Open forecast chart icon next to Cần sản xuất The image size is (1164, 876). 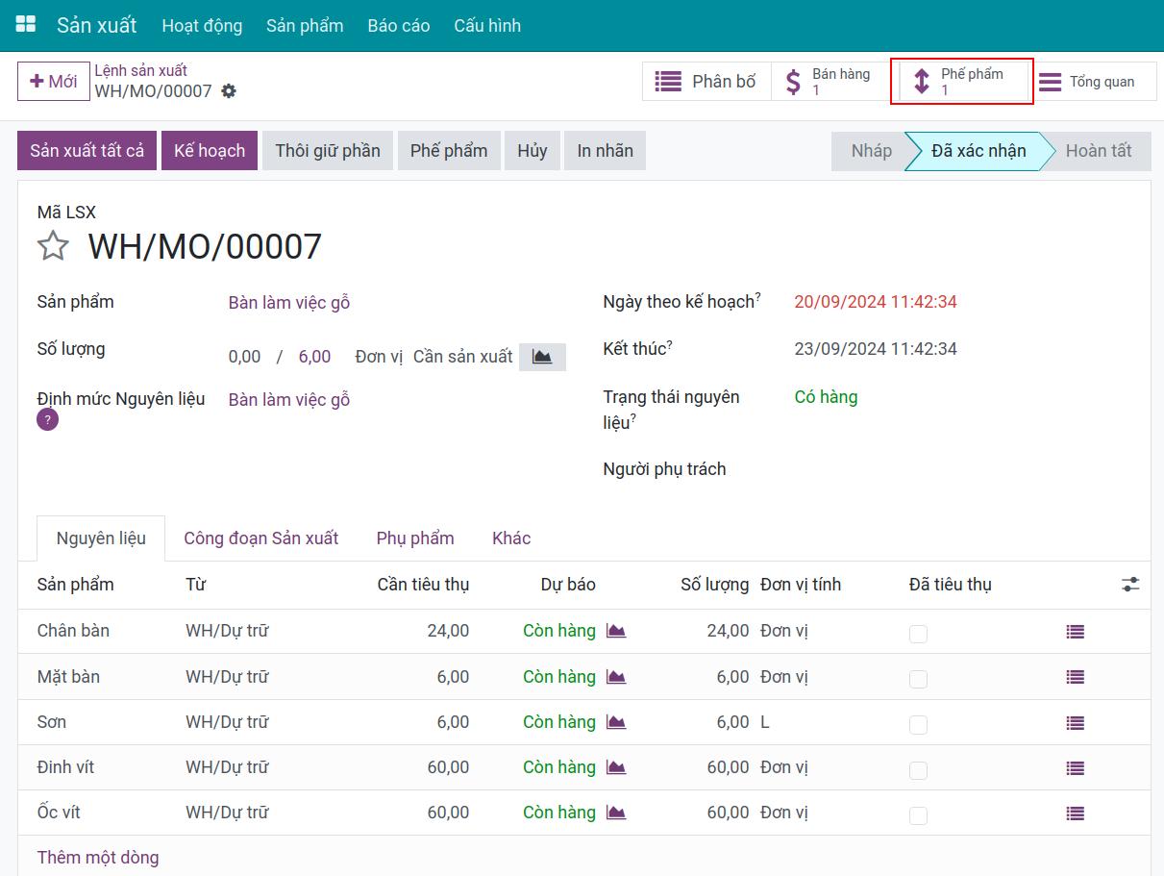pyautogui.click(x=542, y=357)
